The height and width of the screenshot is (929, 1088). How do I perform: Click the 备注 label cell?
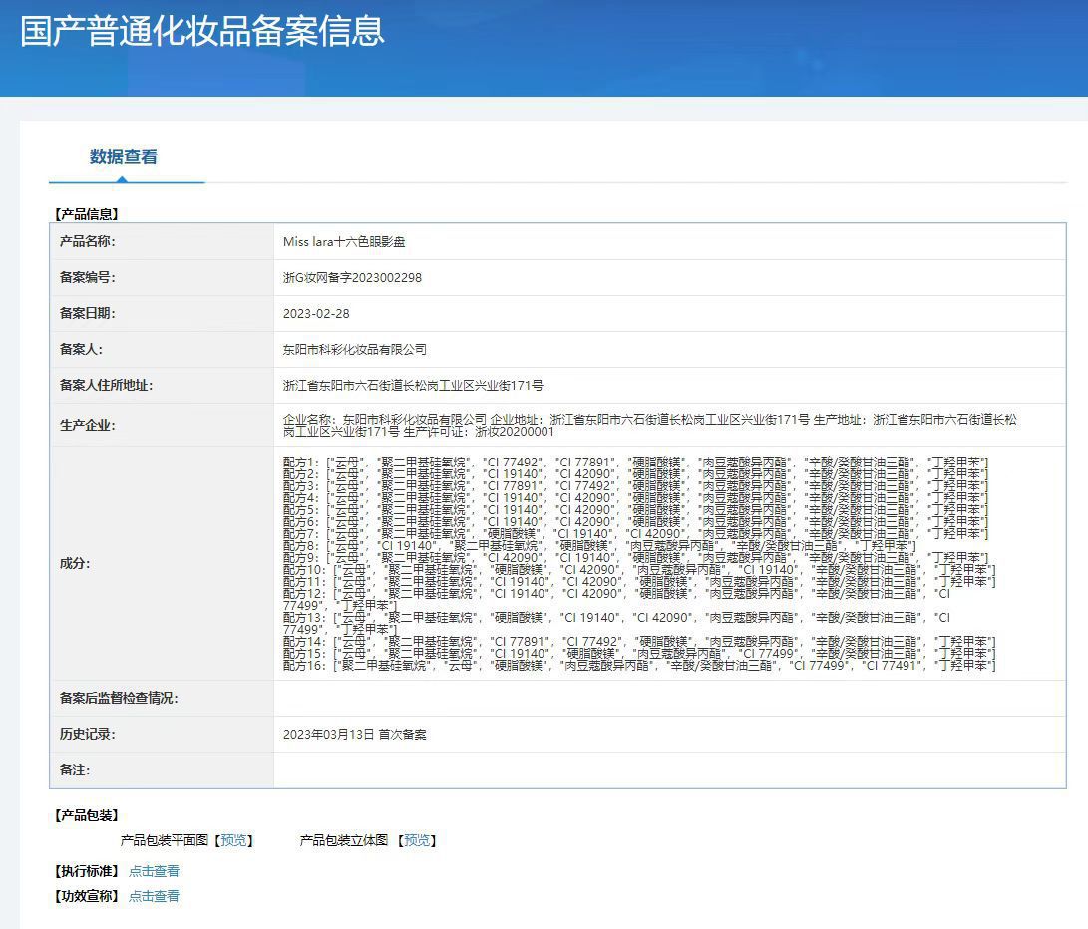[162, 771]
